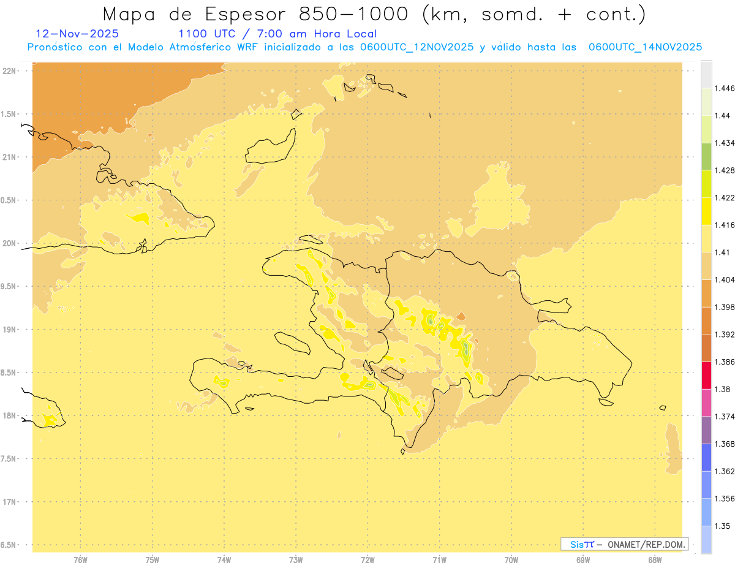Click the pink colorbar swatch above 1.374
The width and height of the screenshot is (735, 568).
tap(706, 403)
